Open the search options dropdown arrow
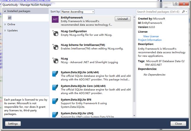191x131 pixels. (186, 12)
